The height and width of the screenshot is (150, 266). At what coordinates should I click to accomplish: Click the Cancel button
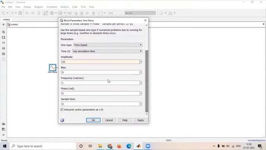(109, 120)
